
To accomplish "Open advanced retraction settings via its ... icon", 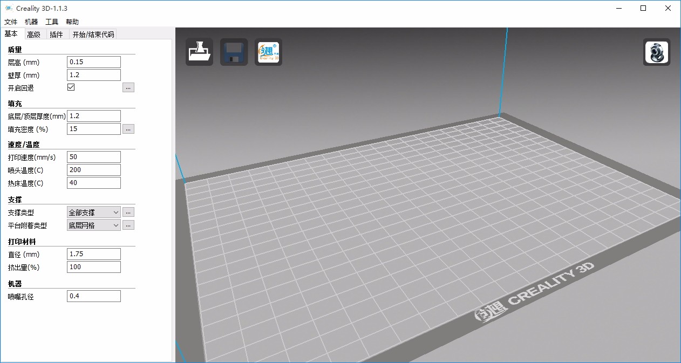I will click(x=128, y=87).
